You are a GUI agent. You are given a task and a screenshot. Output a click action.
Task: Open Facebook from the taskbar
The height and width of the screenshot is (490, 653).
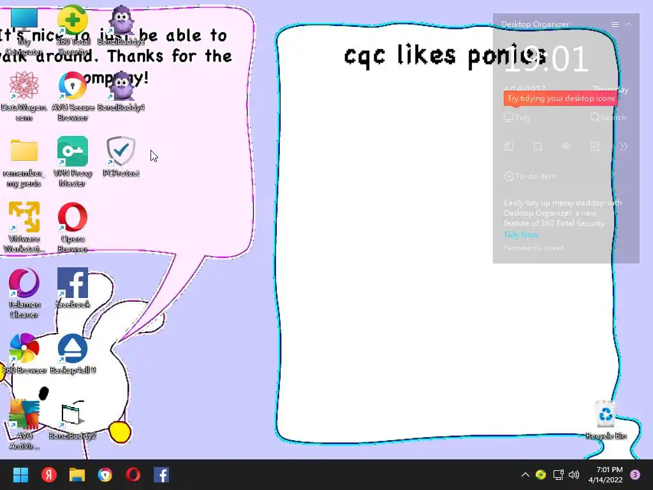pos(161,475)
